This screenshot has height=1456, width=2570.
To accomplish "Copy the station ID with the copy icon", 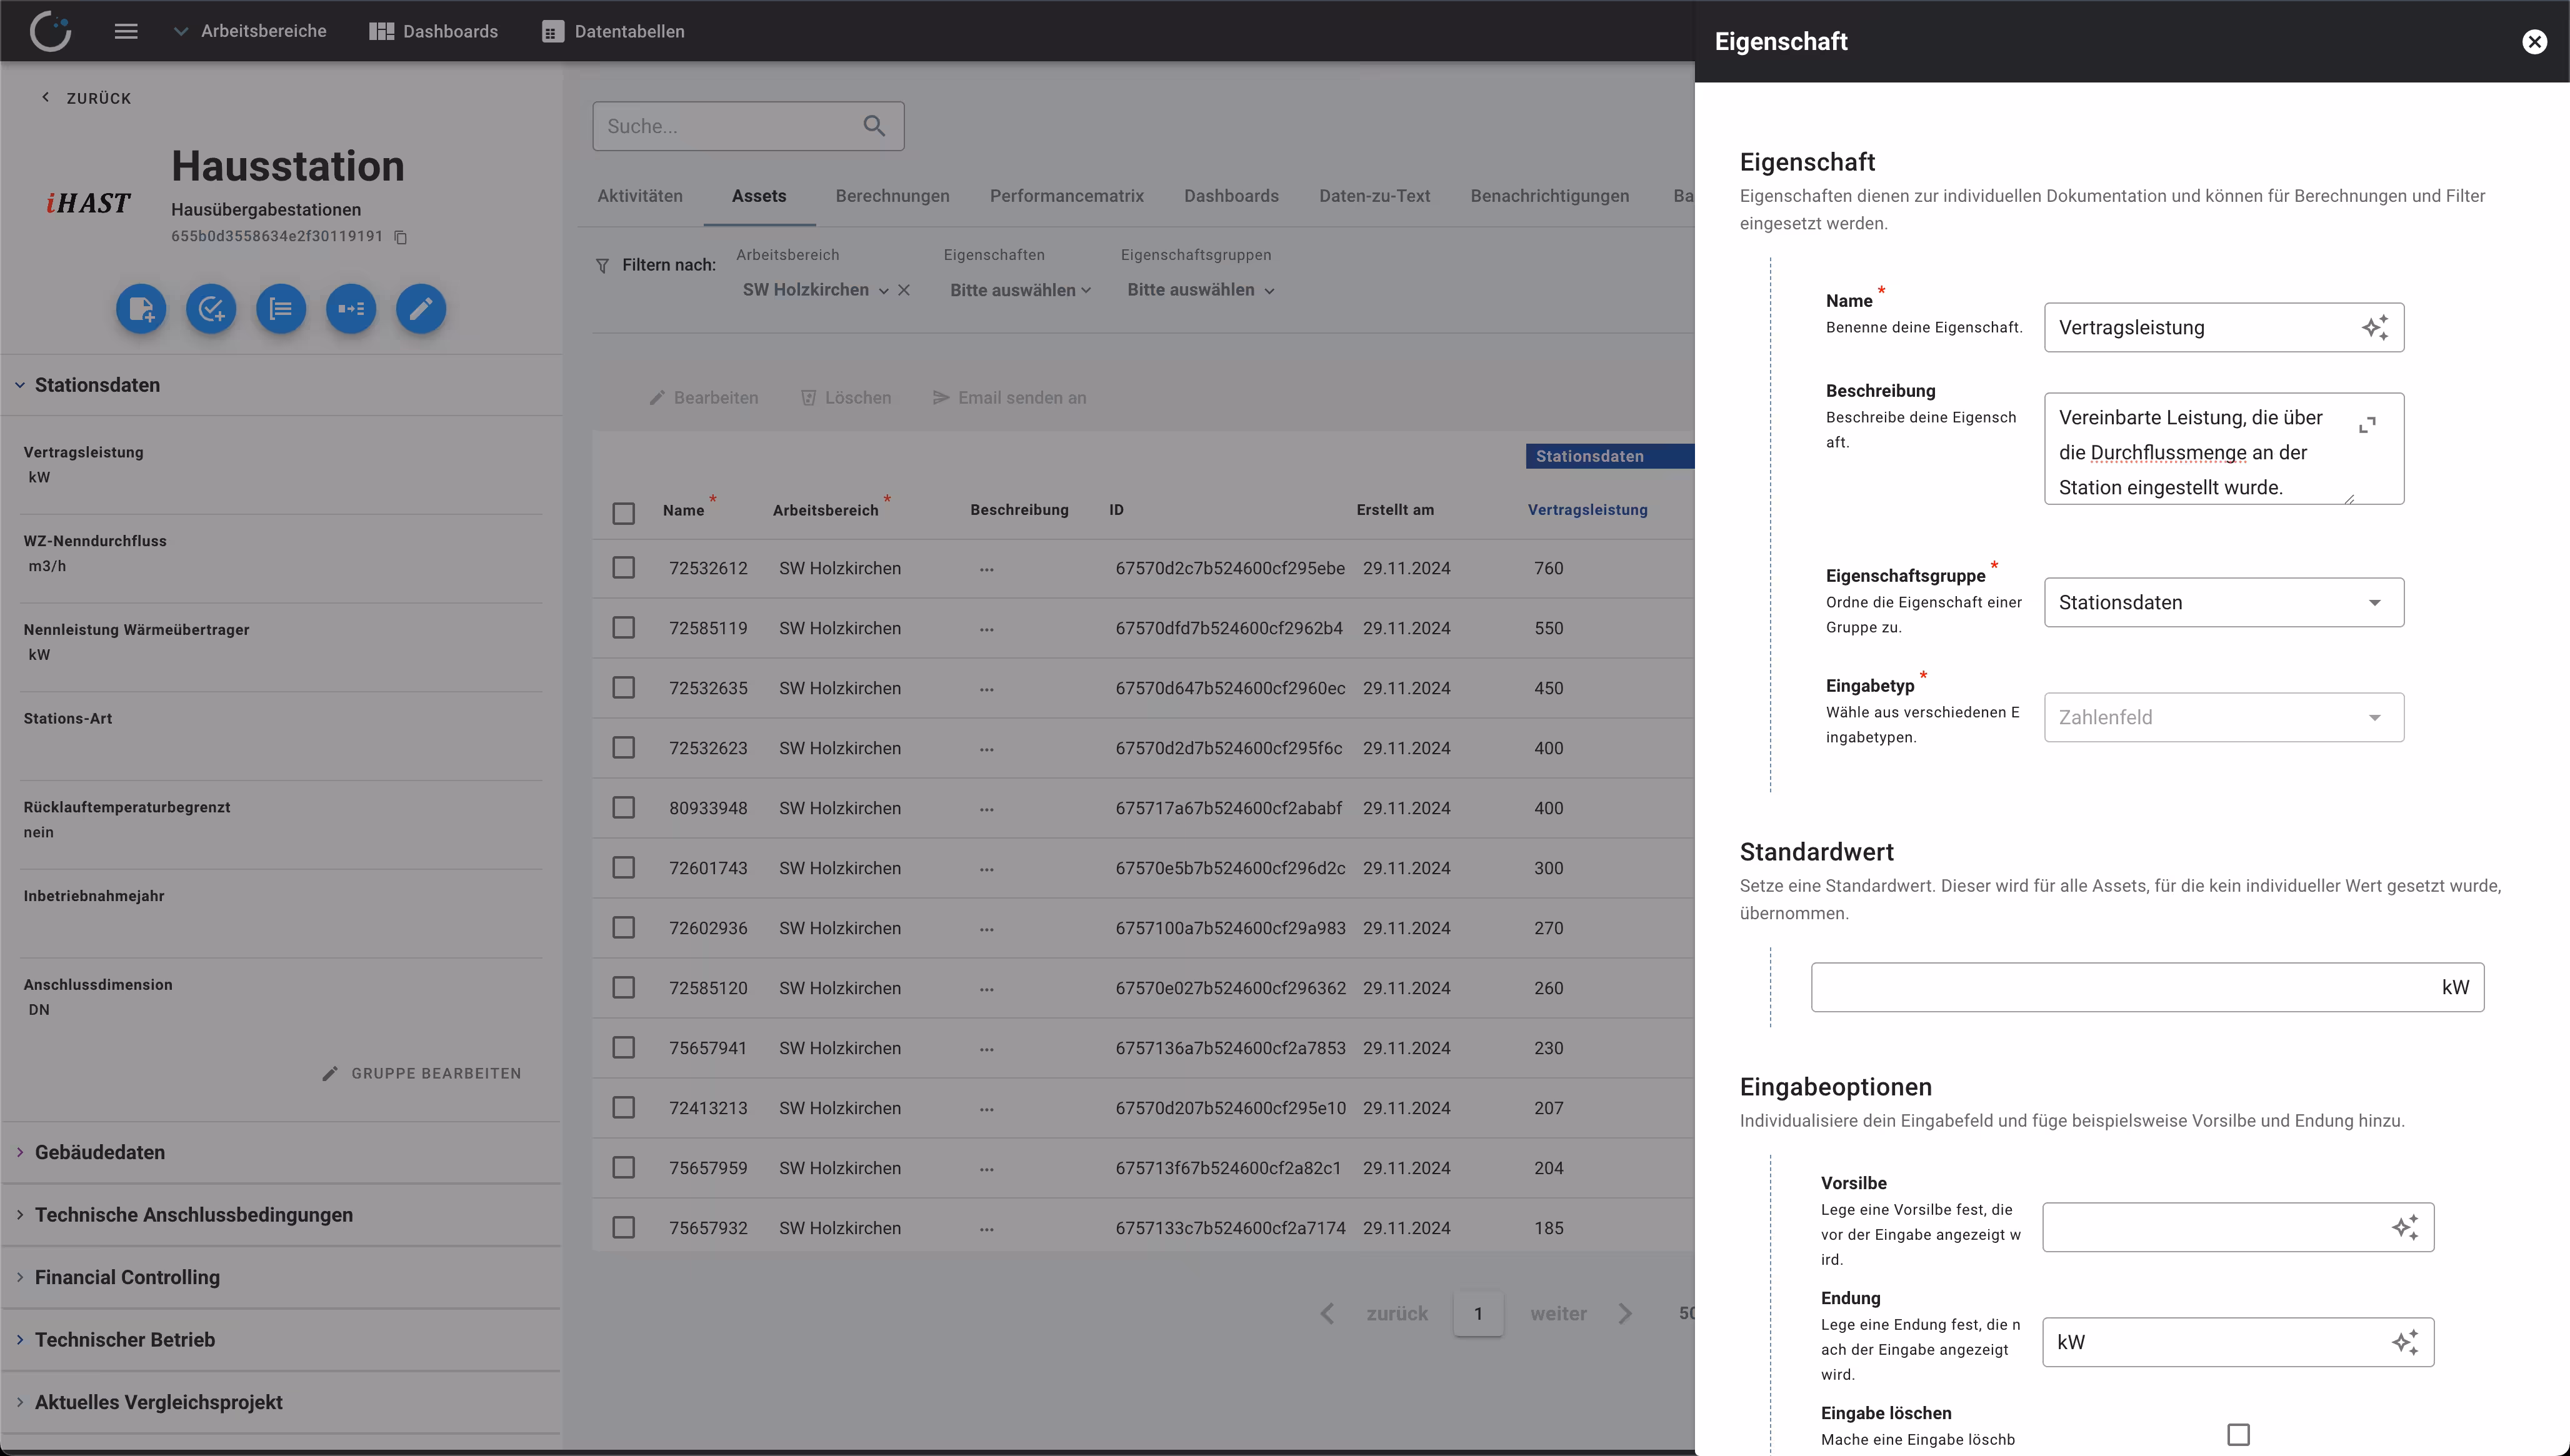I will coord(401,237).
